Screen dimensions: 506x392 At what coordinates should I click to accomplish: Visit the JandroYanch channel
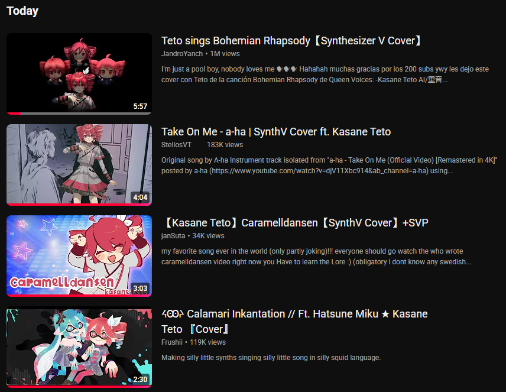tap(182, 54)
